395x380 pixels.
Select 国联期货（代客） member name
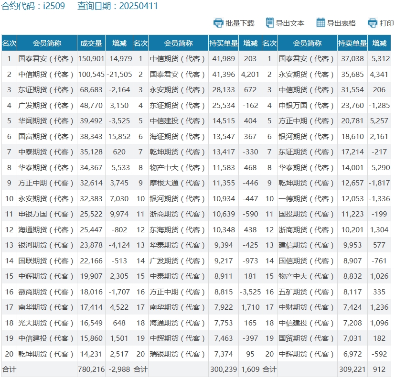(x=46, y=261)
